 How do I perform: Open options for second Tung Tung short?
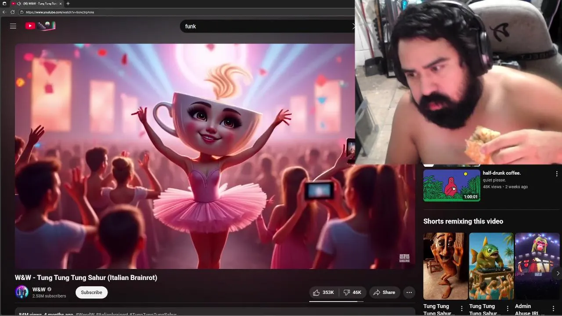[x=508, y=309]
